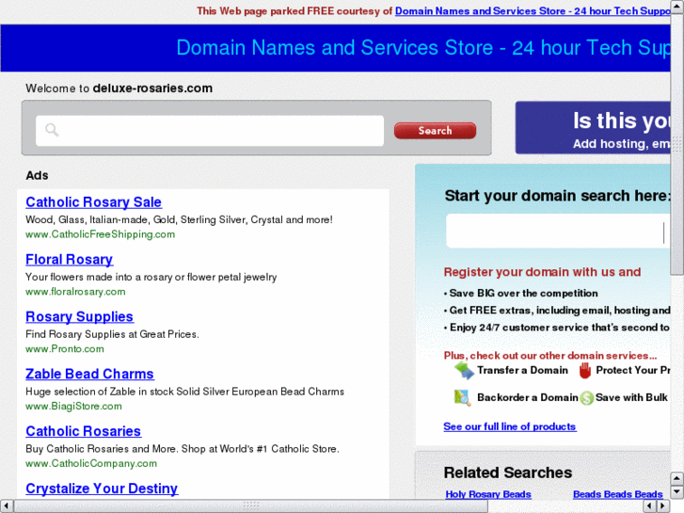Focus the main search input field

tap(210, 131)
